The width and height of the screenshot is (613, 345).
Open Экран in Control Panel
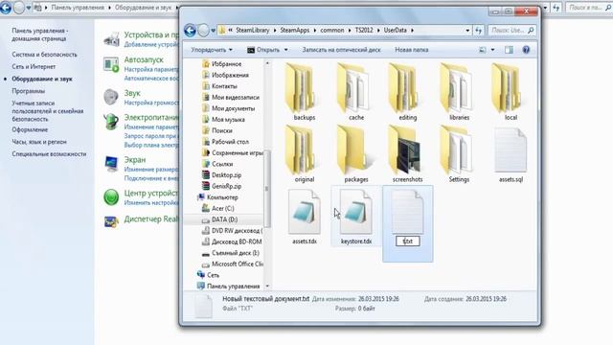[x=135, y=160]
